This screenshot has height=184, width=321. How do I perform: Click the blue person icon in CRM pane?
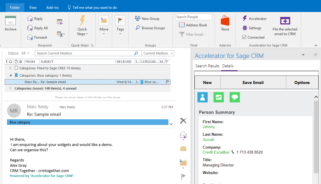pos(202,97)
